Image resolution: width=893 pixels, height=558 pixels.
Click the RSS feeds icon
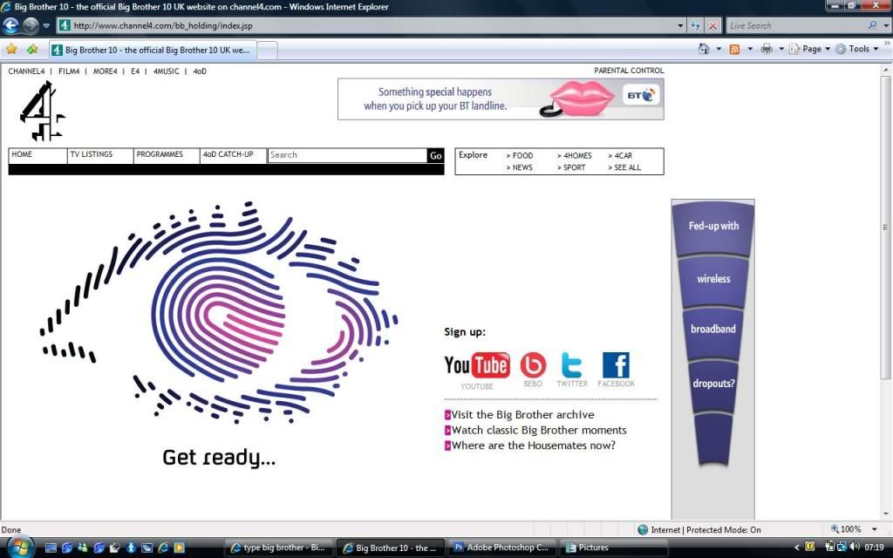734,49
